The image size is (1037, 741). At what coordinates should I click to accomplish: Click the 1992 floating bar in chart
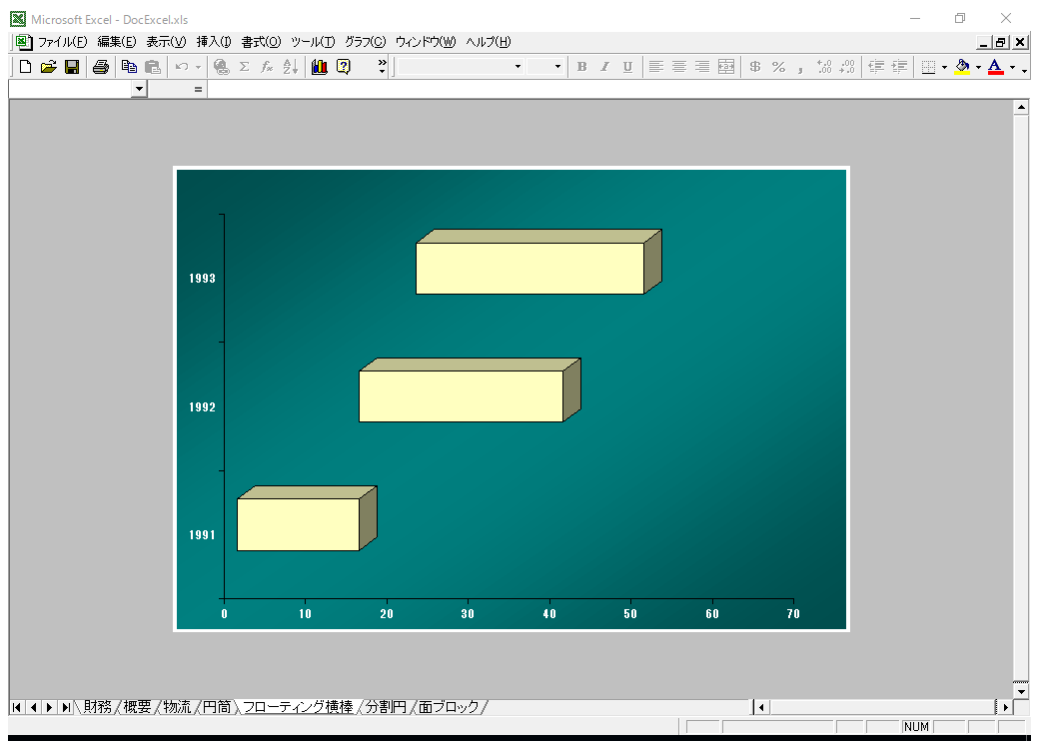(461, 395)
